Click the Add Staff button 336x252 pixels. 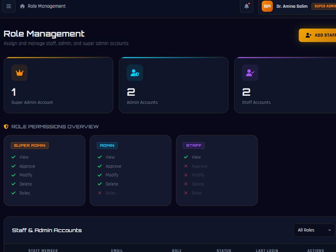coord(318,35)
